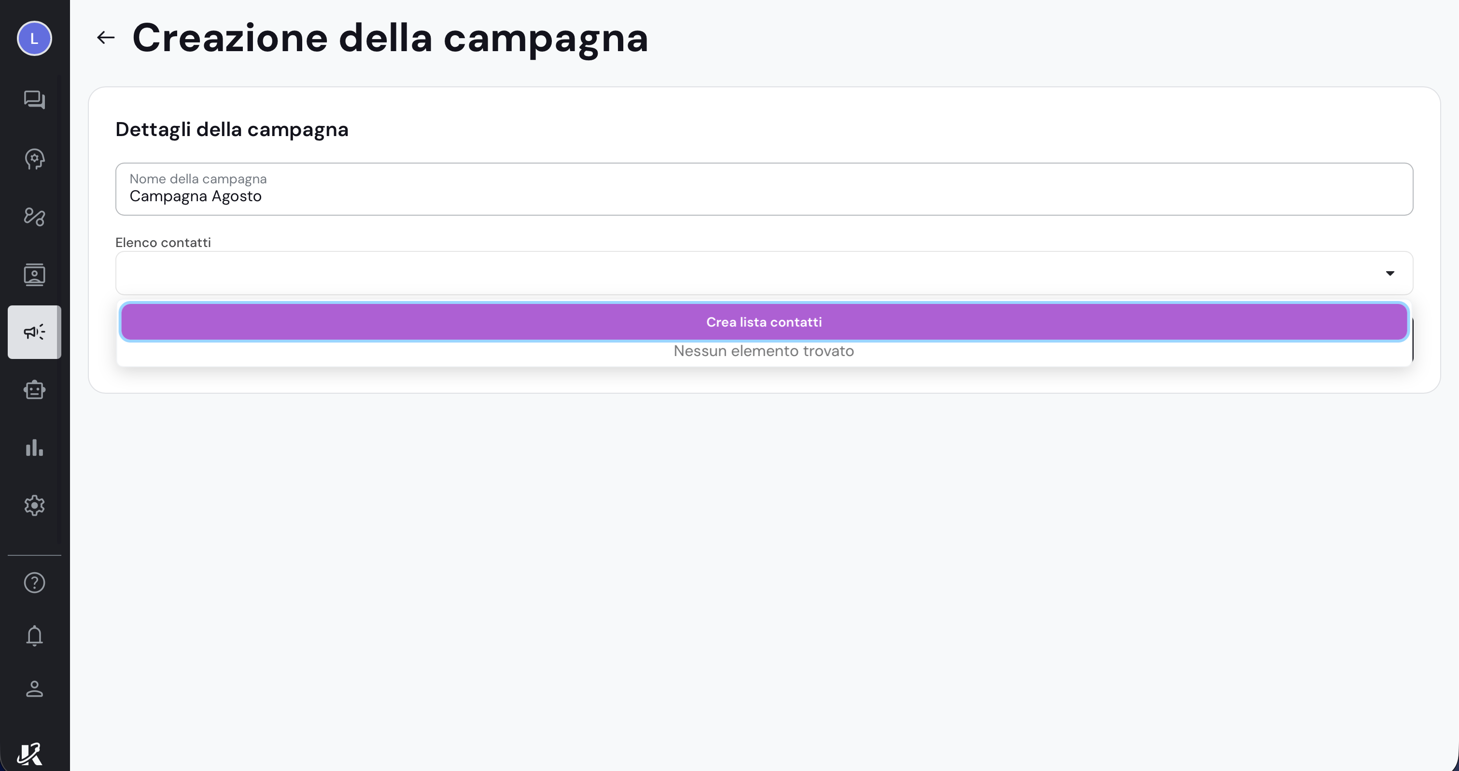Show notifications with the bell icon

[35, 636]
